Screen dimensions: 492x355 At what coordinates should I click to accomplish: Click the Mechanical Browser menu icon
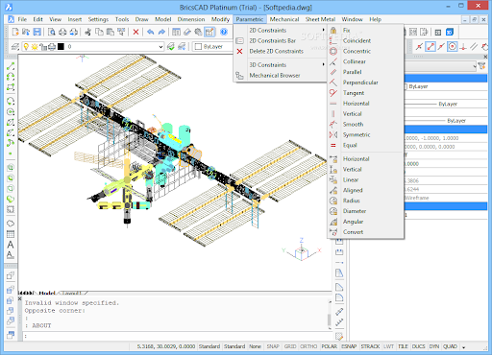(239, 76)
